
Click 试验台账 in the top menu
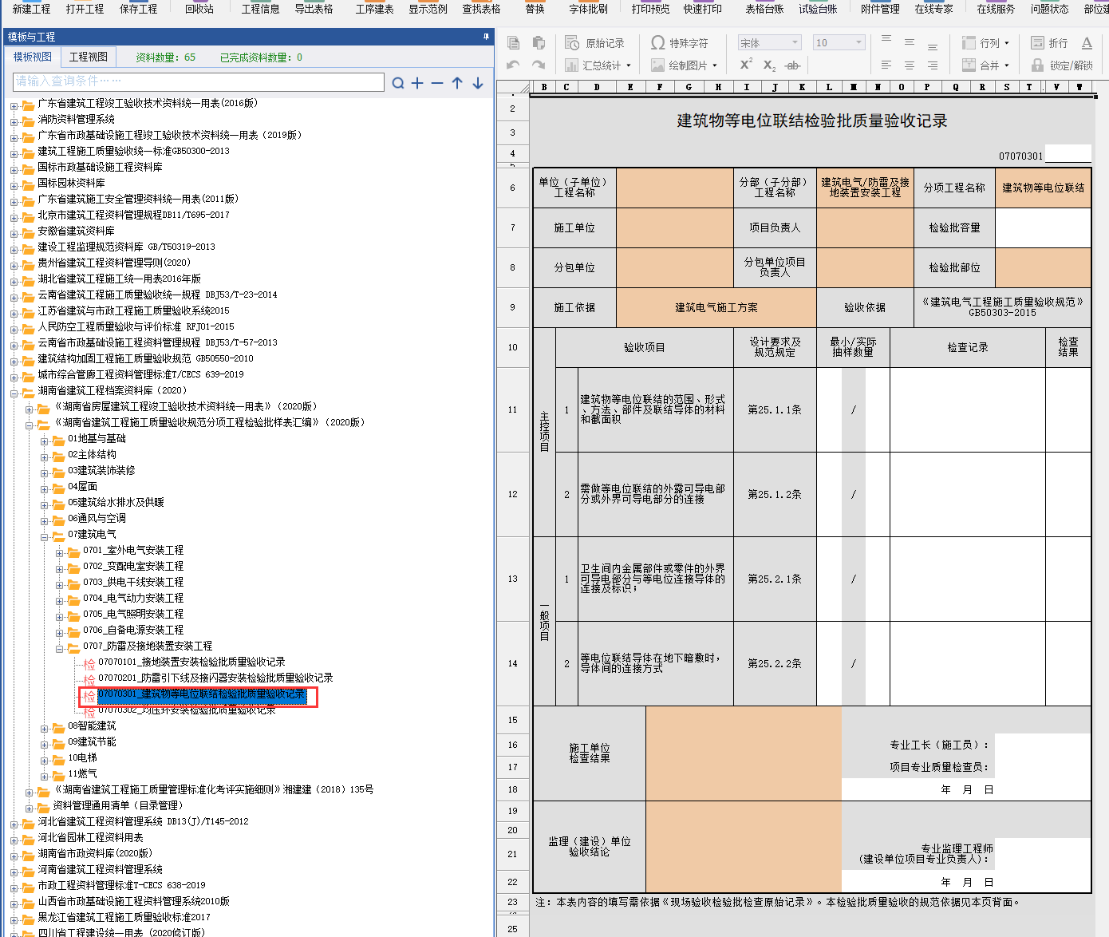(x=818, y=9)
